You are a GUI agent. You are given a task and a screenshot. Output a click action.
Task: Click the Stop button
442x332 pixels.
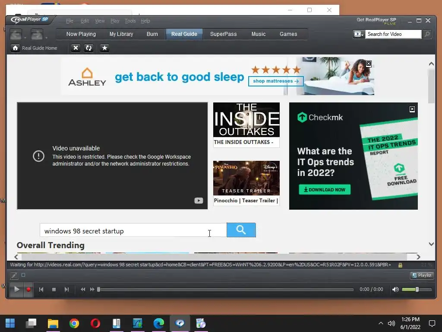54,289
